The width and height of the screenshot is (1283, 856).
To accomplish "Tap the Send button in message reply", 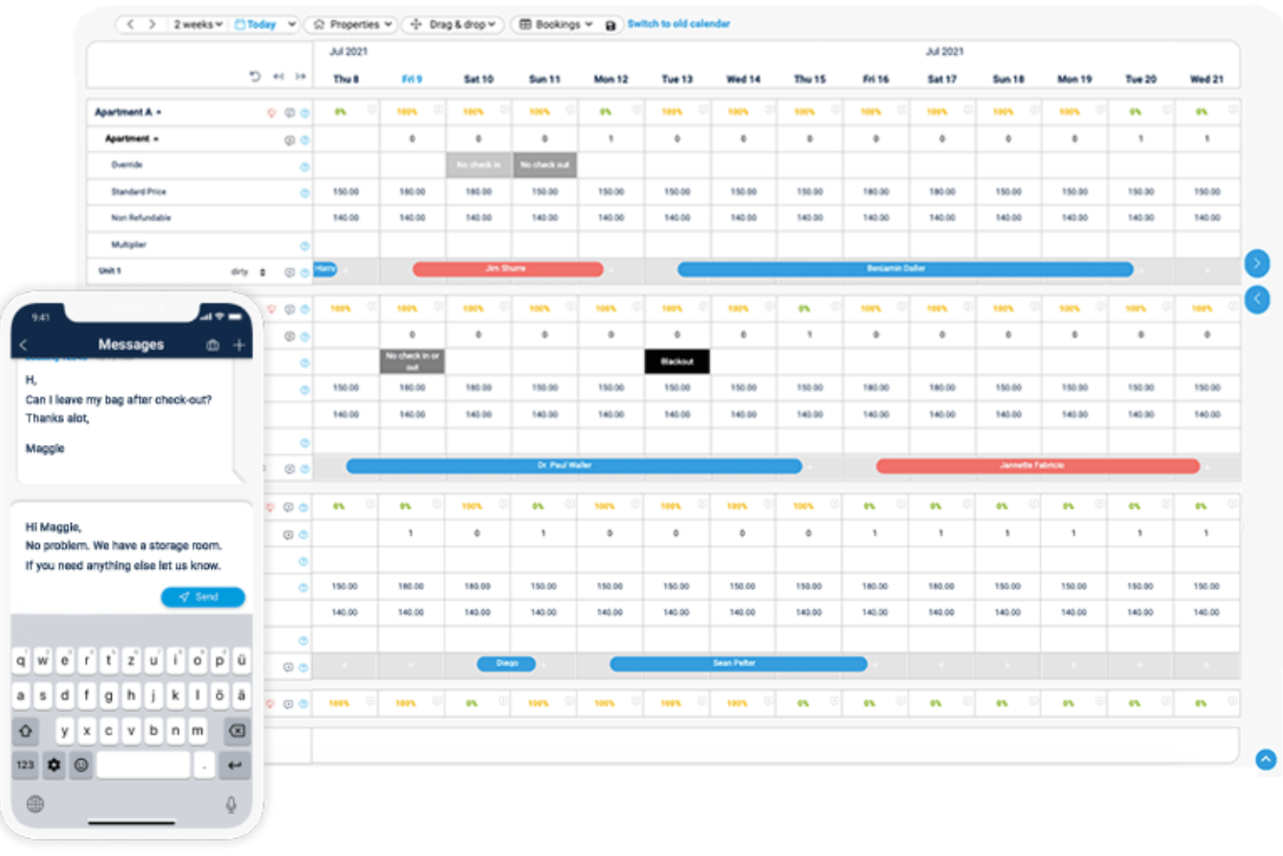I will click(203, 597).
